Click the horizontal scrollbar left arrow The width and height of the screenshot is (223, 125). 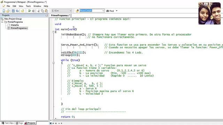coord(51,120)
